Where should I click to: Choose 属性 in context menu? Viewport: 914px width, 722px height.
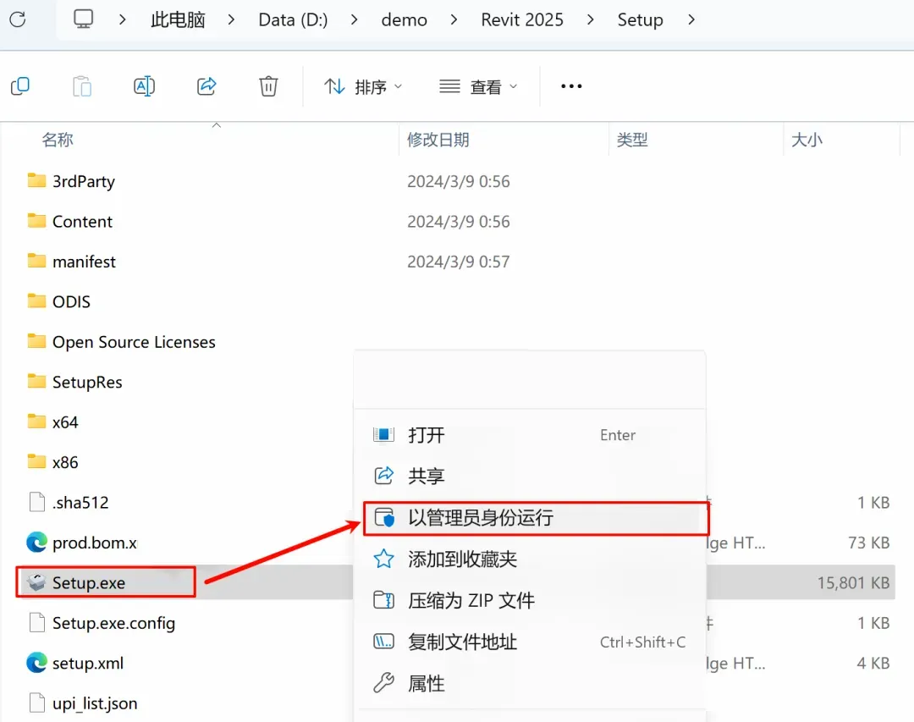tap(530, 684)
